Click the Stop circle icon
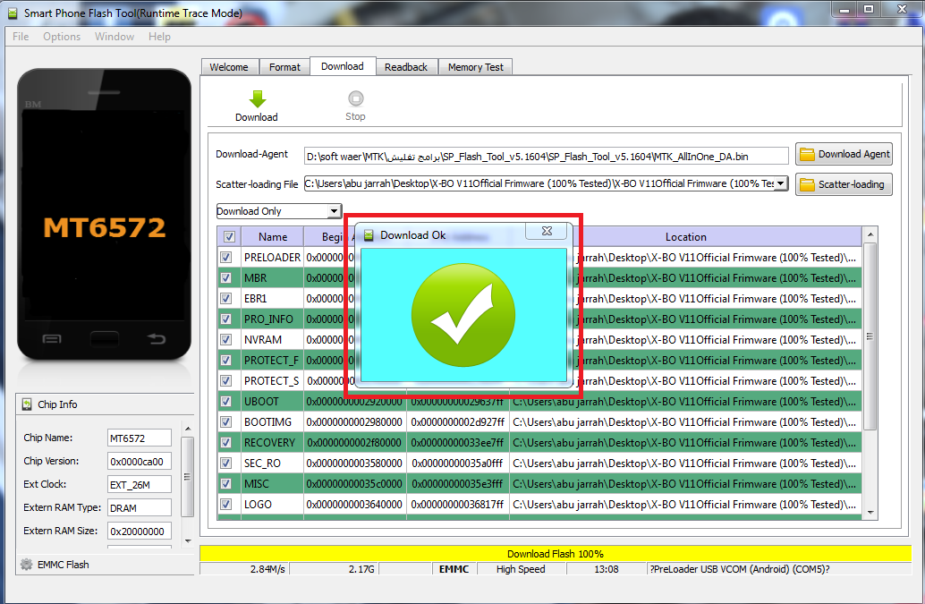Image resolution: width=925 pixels, height=604 pixels. (356, 98)
